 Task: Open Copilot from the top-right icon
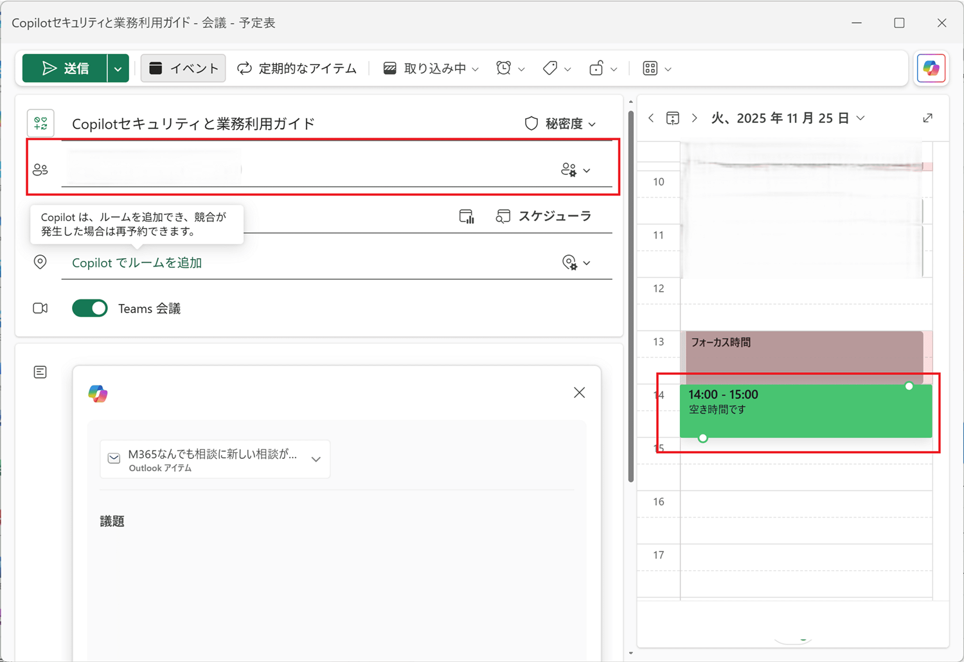click(x=931, y=68)
